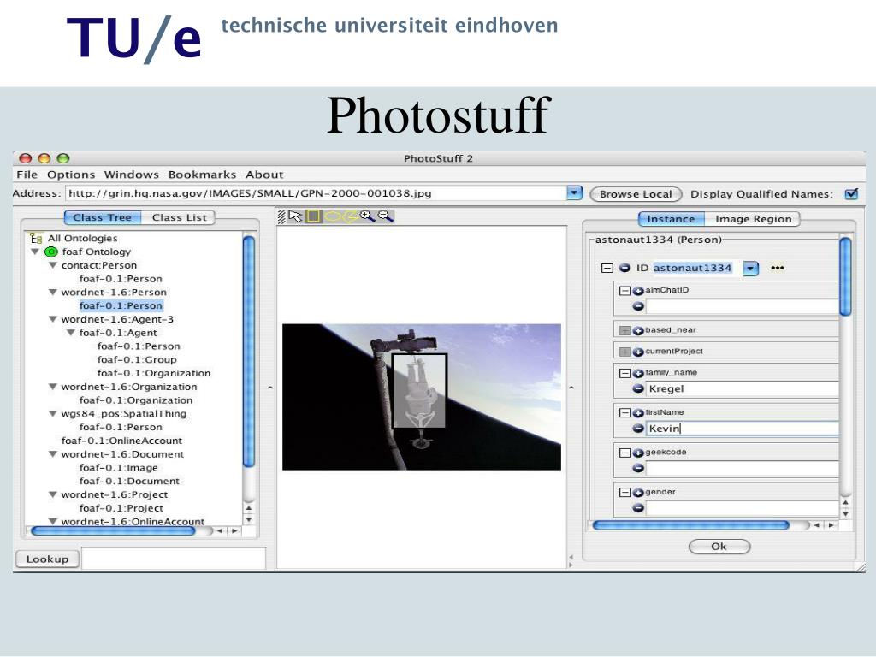Remove the Kregel value with the minus icon
The width and height of the screenshot is (876, 657).
click(638, 388)
